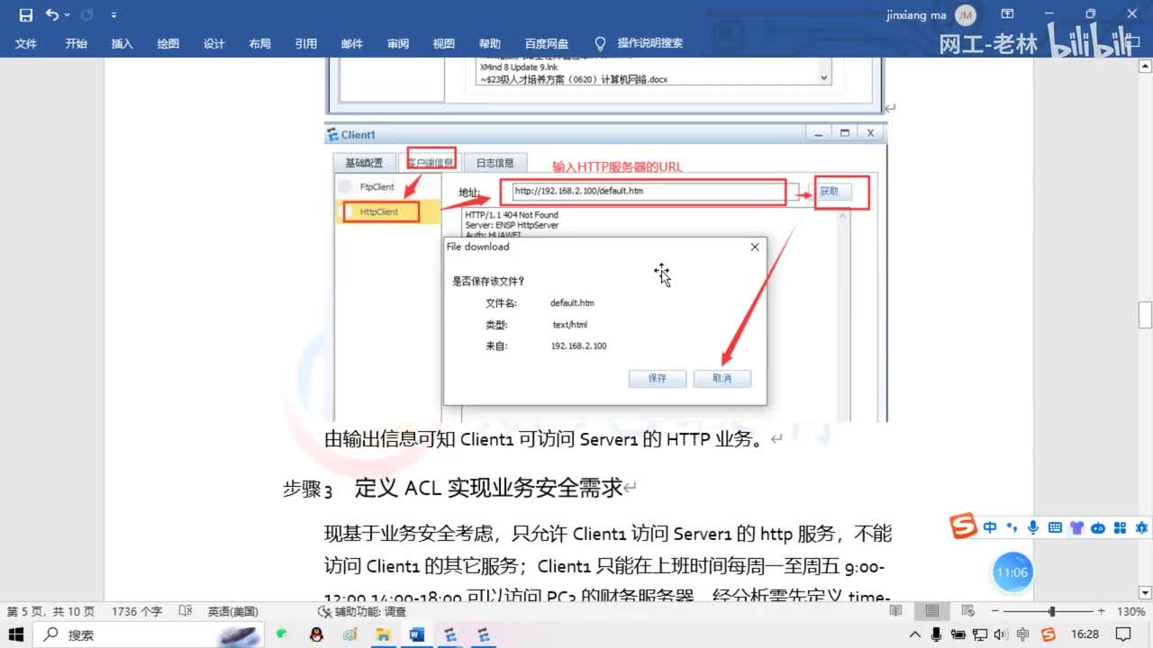Open the 百度网盘 ribbon tab
Viewport: 1153px width, 648px height.
click(547, 43)
